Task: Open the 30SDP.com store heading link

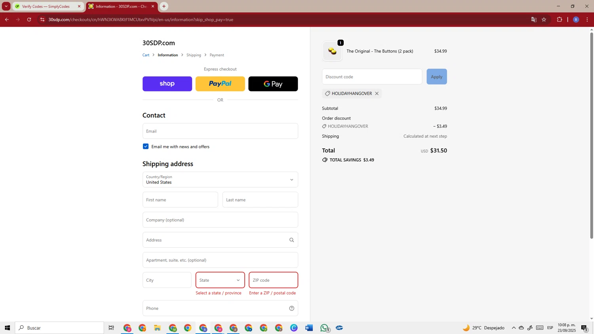Action: (158, 43)
